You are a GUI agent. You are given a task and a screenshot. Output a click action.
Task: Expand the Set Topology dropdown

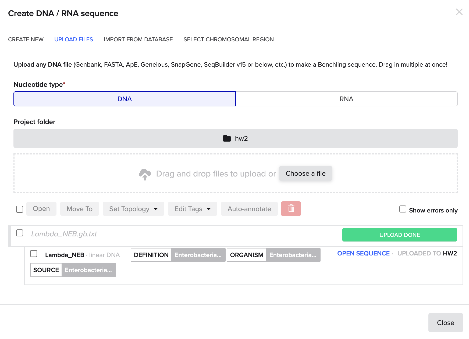click(133, 209)
